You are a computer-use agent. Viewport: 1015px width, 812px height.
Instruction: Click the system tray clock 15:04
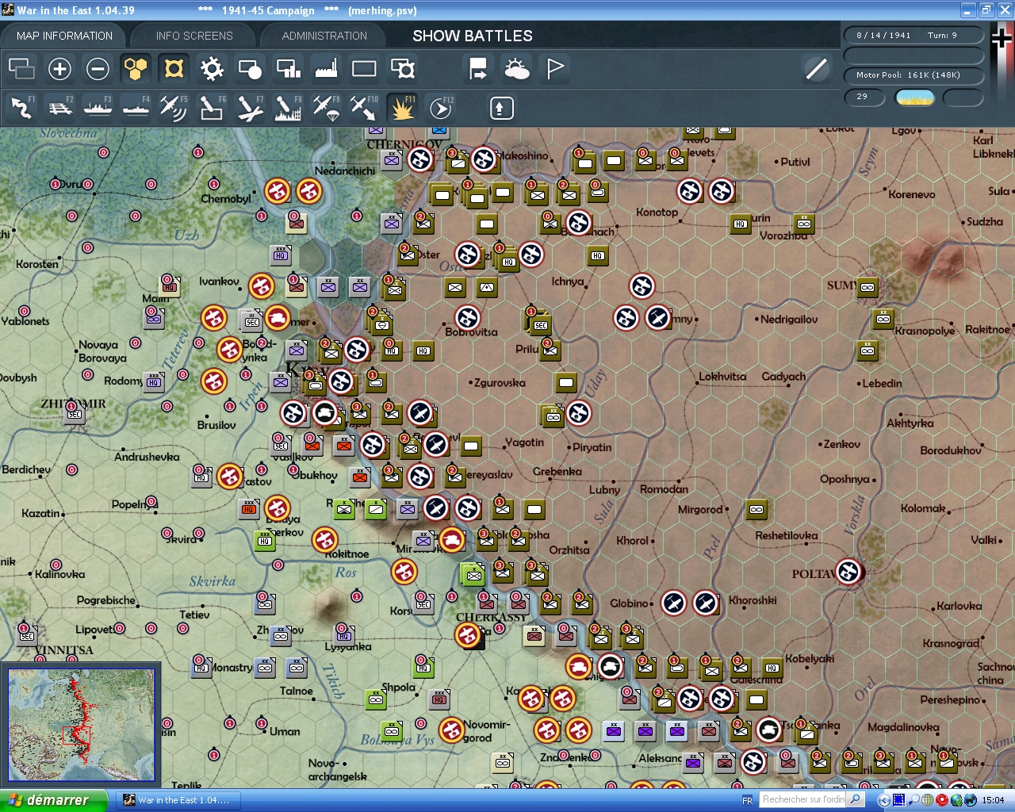coord(993,801)
